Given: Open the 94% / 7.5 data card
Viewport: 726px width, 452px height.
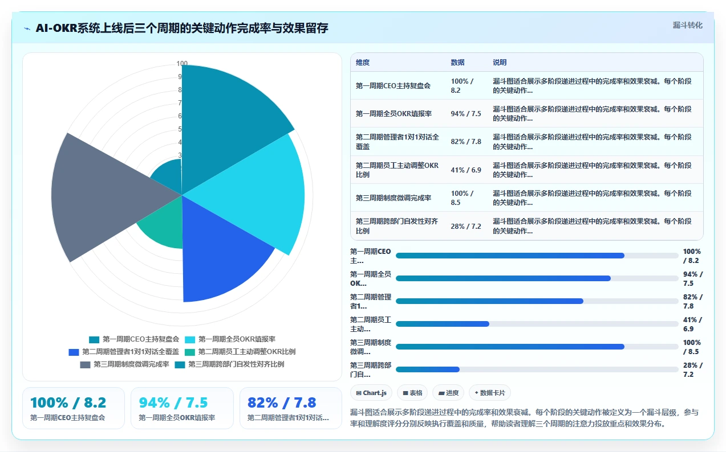Looking at the screenshot, I should point(182,408).
